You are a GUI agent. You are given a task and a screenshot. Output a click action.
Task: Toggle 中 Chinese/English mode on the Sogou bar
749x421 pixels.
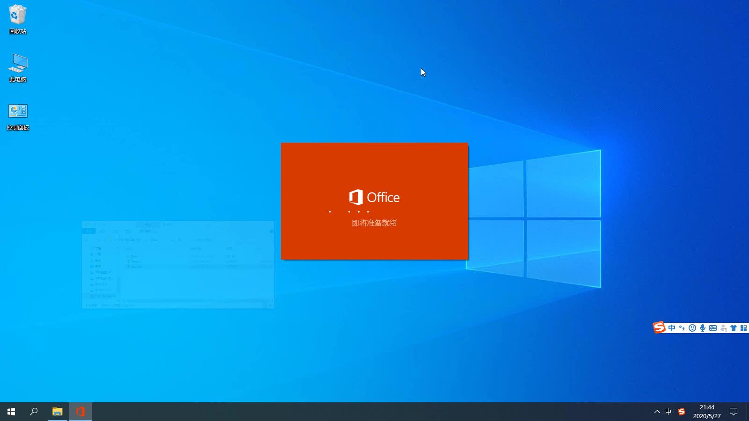[672, 328]
